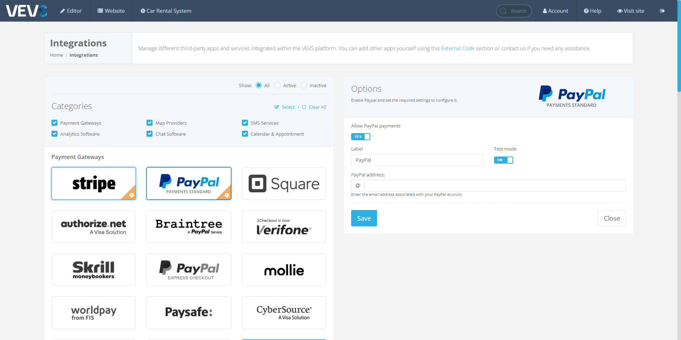This screenshot has width=681, height=340.
Task: Select the PayPal Payments Standard tile
Action: pyautogui.click(x=189, y=183)
